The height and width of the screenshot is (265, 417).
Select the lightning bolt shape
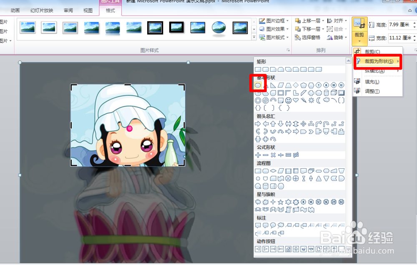[304, 100]
